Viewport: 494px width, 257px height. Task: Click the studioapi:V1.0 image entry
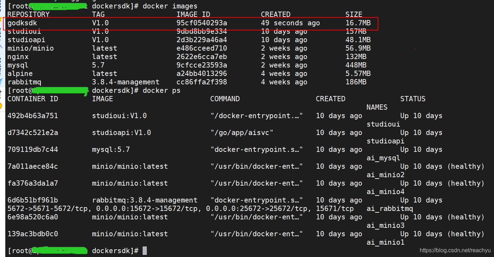click(x=121, y=133)
